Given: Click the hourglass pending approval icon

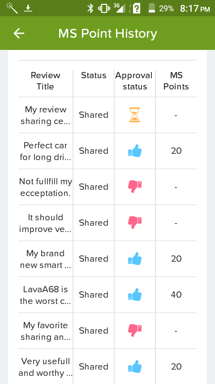Looking at the screenshot, I should click(134, 115).
